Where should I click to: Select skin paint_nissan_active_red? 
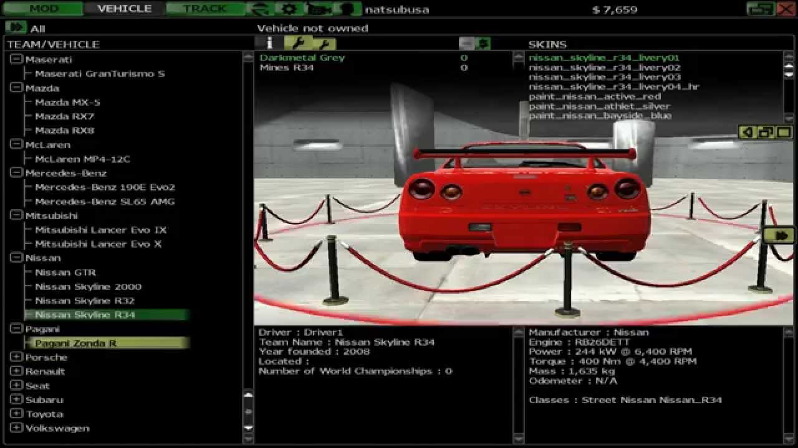(595, 96)
